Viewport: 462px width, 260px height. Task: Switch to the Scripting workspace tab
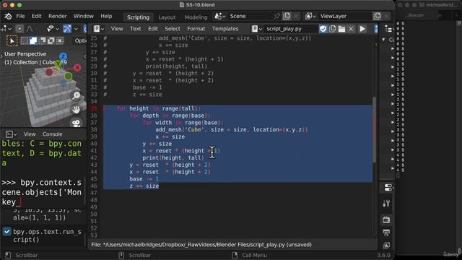(138, 17)
